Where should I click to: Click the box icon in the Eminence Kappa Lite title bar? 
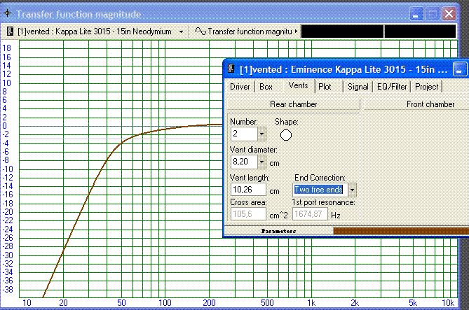coord(231,69)
